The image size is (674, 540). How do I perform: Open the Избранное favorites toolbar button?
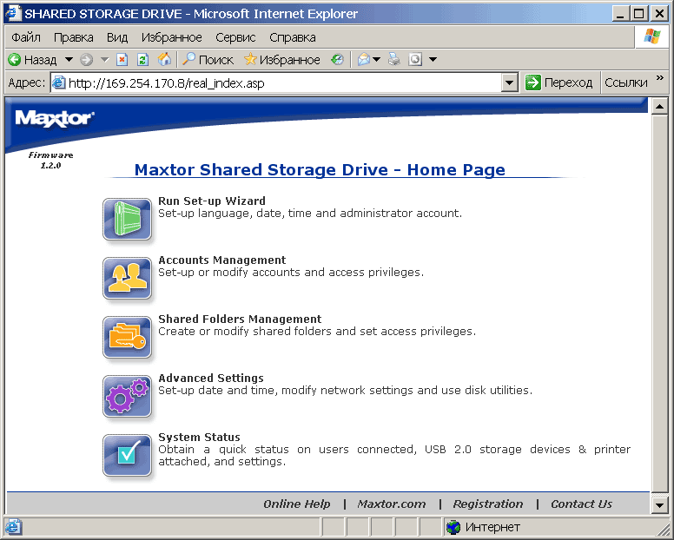click(x=282, y=60)
